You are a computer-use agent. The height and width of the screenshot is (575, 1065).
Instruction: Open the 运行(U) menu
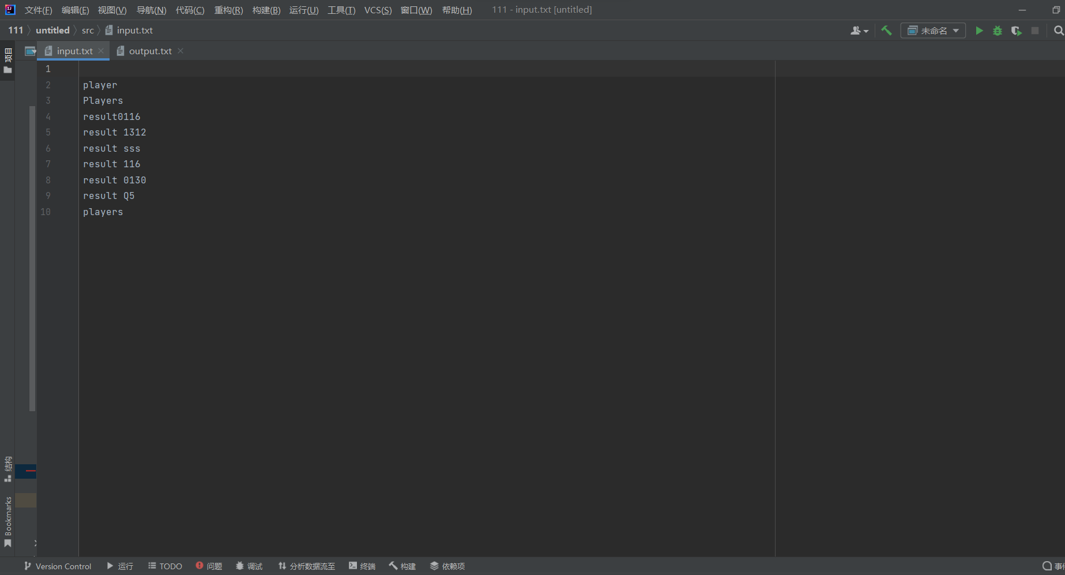(304, 10)
